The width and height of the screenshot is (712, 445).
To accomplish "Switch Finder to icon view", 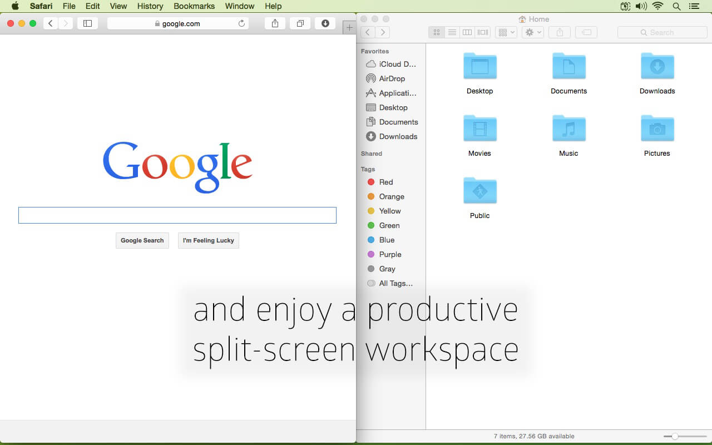I will [437, 32].
